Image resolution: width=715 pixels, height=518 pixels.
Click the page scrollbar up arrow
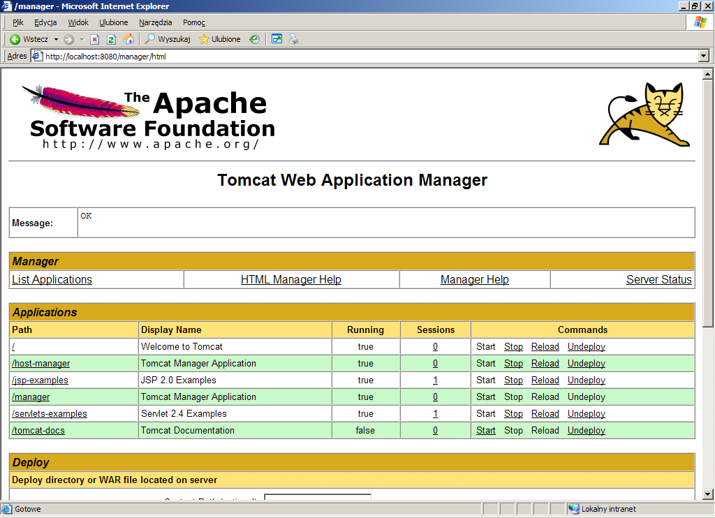point(708,74)
